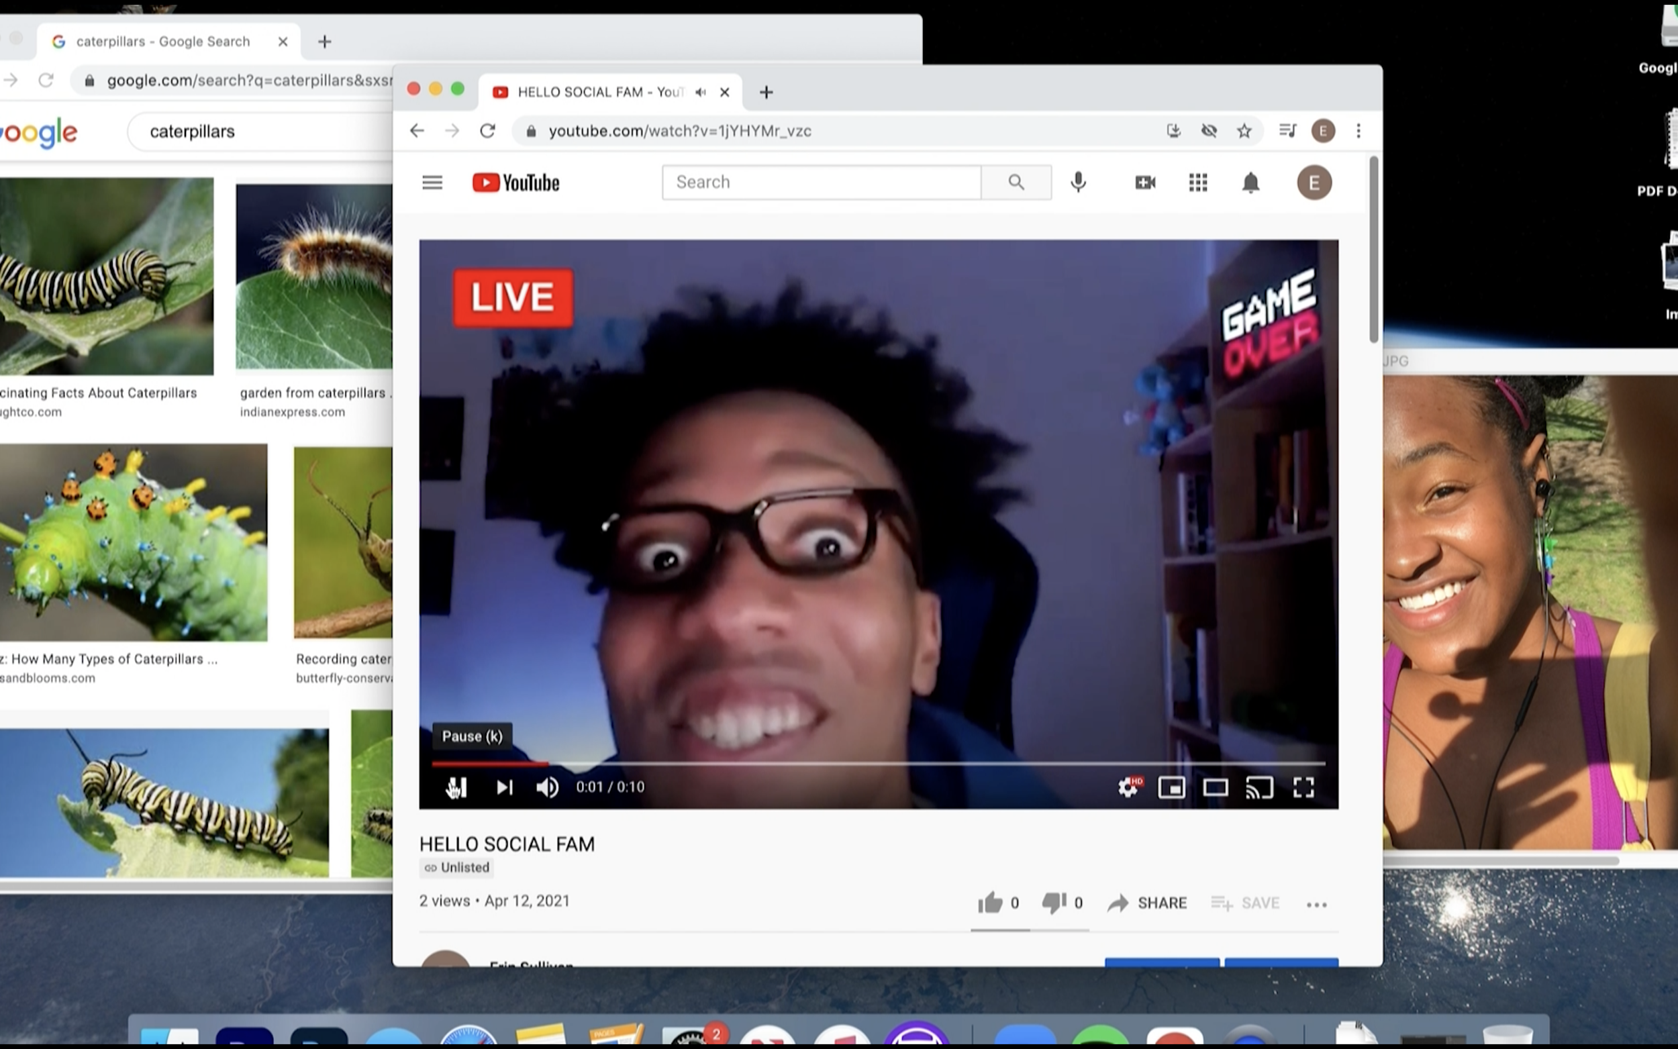Open the YouTube account avatar E

pyautogui.click(x=1314, y=183)
